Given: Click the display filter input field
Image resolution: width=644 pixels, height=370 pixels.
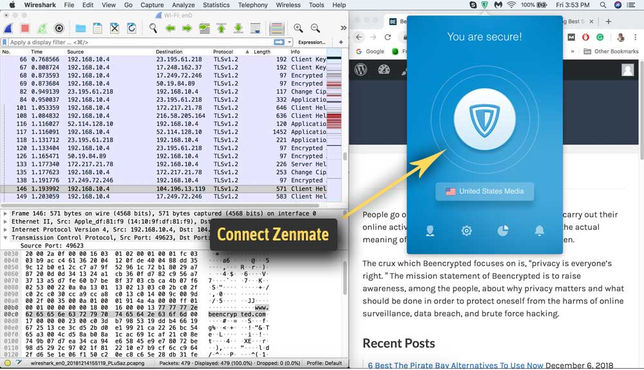Looking at the screenshot, I should [140, 42].
